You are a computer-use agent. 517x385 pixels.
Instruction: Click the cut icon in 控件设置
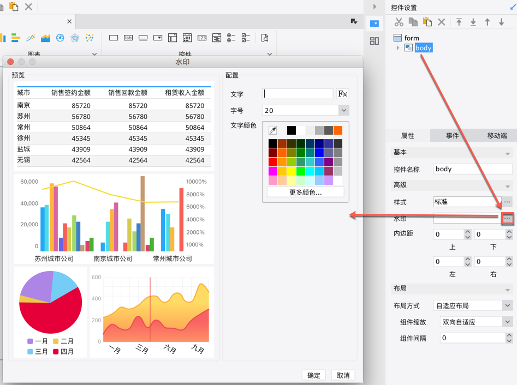pos(399,22)
